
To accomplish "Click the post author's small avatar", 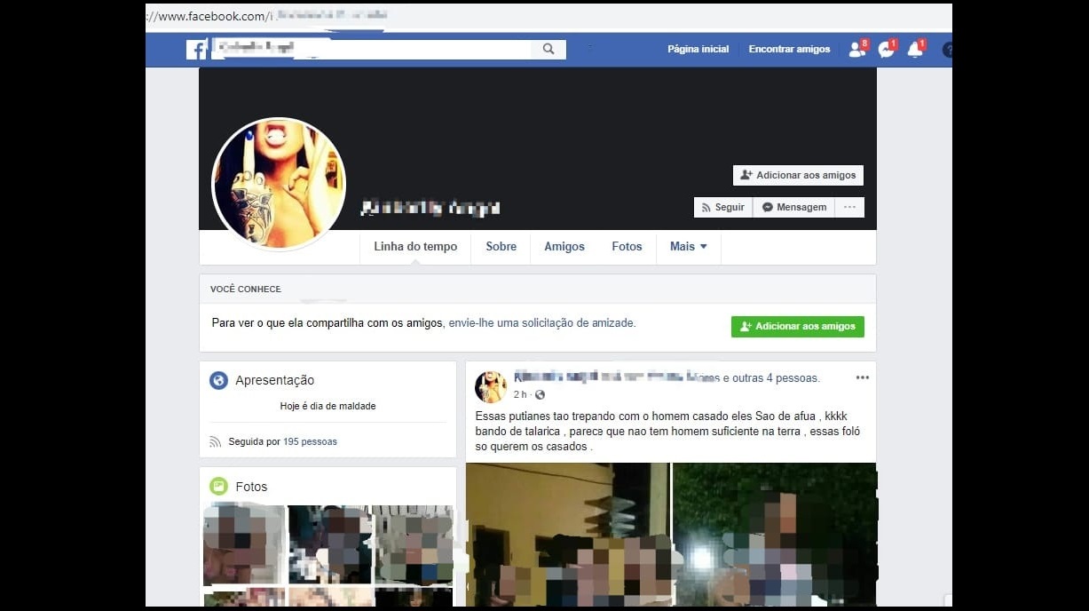I will [491, 387].
